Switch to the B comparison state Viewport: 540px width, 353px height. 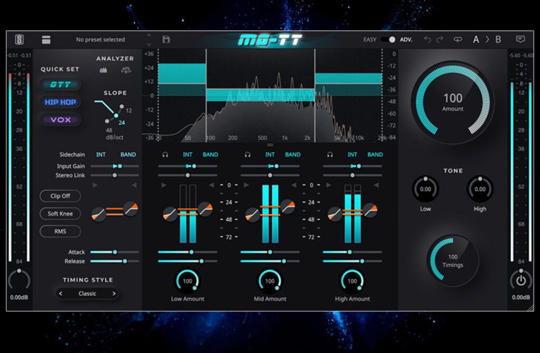point(498,39)
